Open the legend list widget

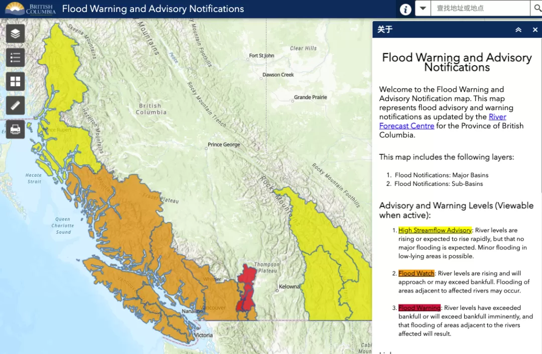(x=15, y=58)
